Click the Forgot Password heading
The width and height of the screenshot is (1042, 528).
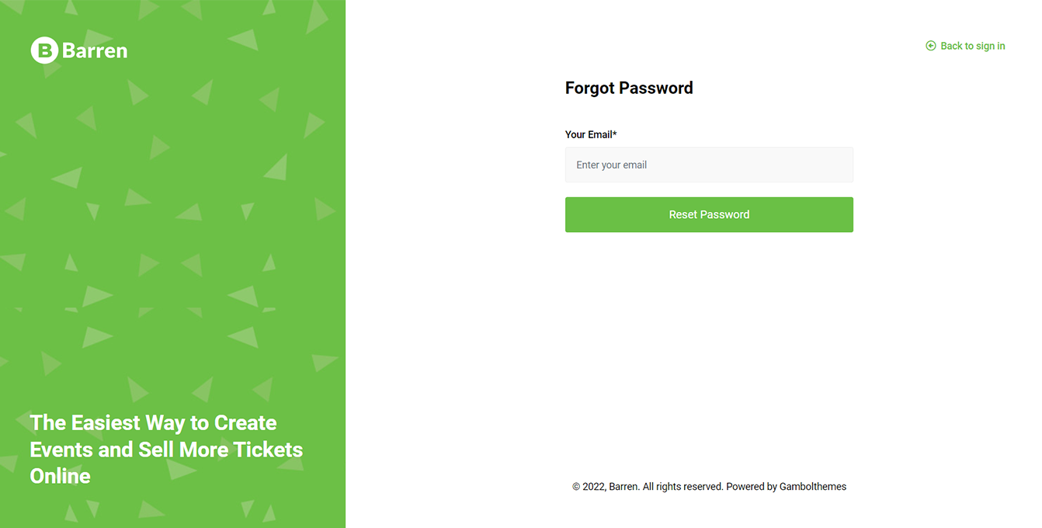(629, 88)
